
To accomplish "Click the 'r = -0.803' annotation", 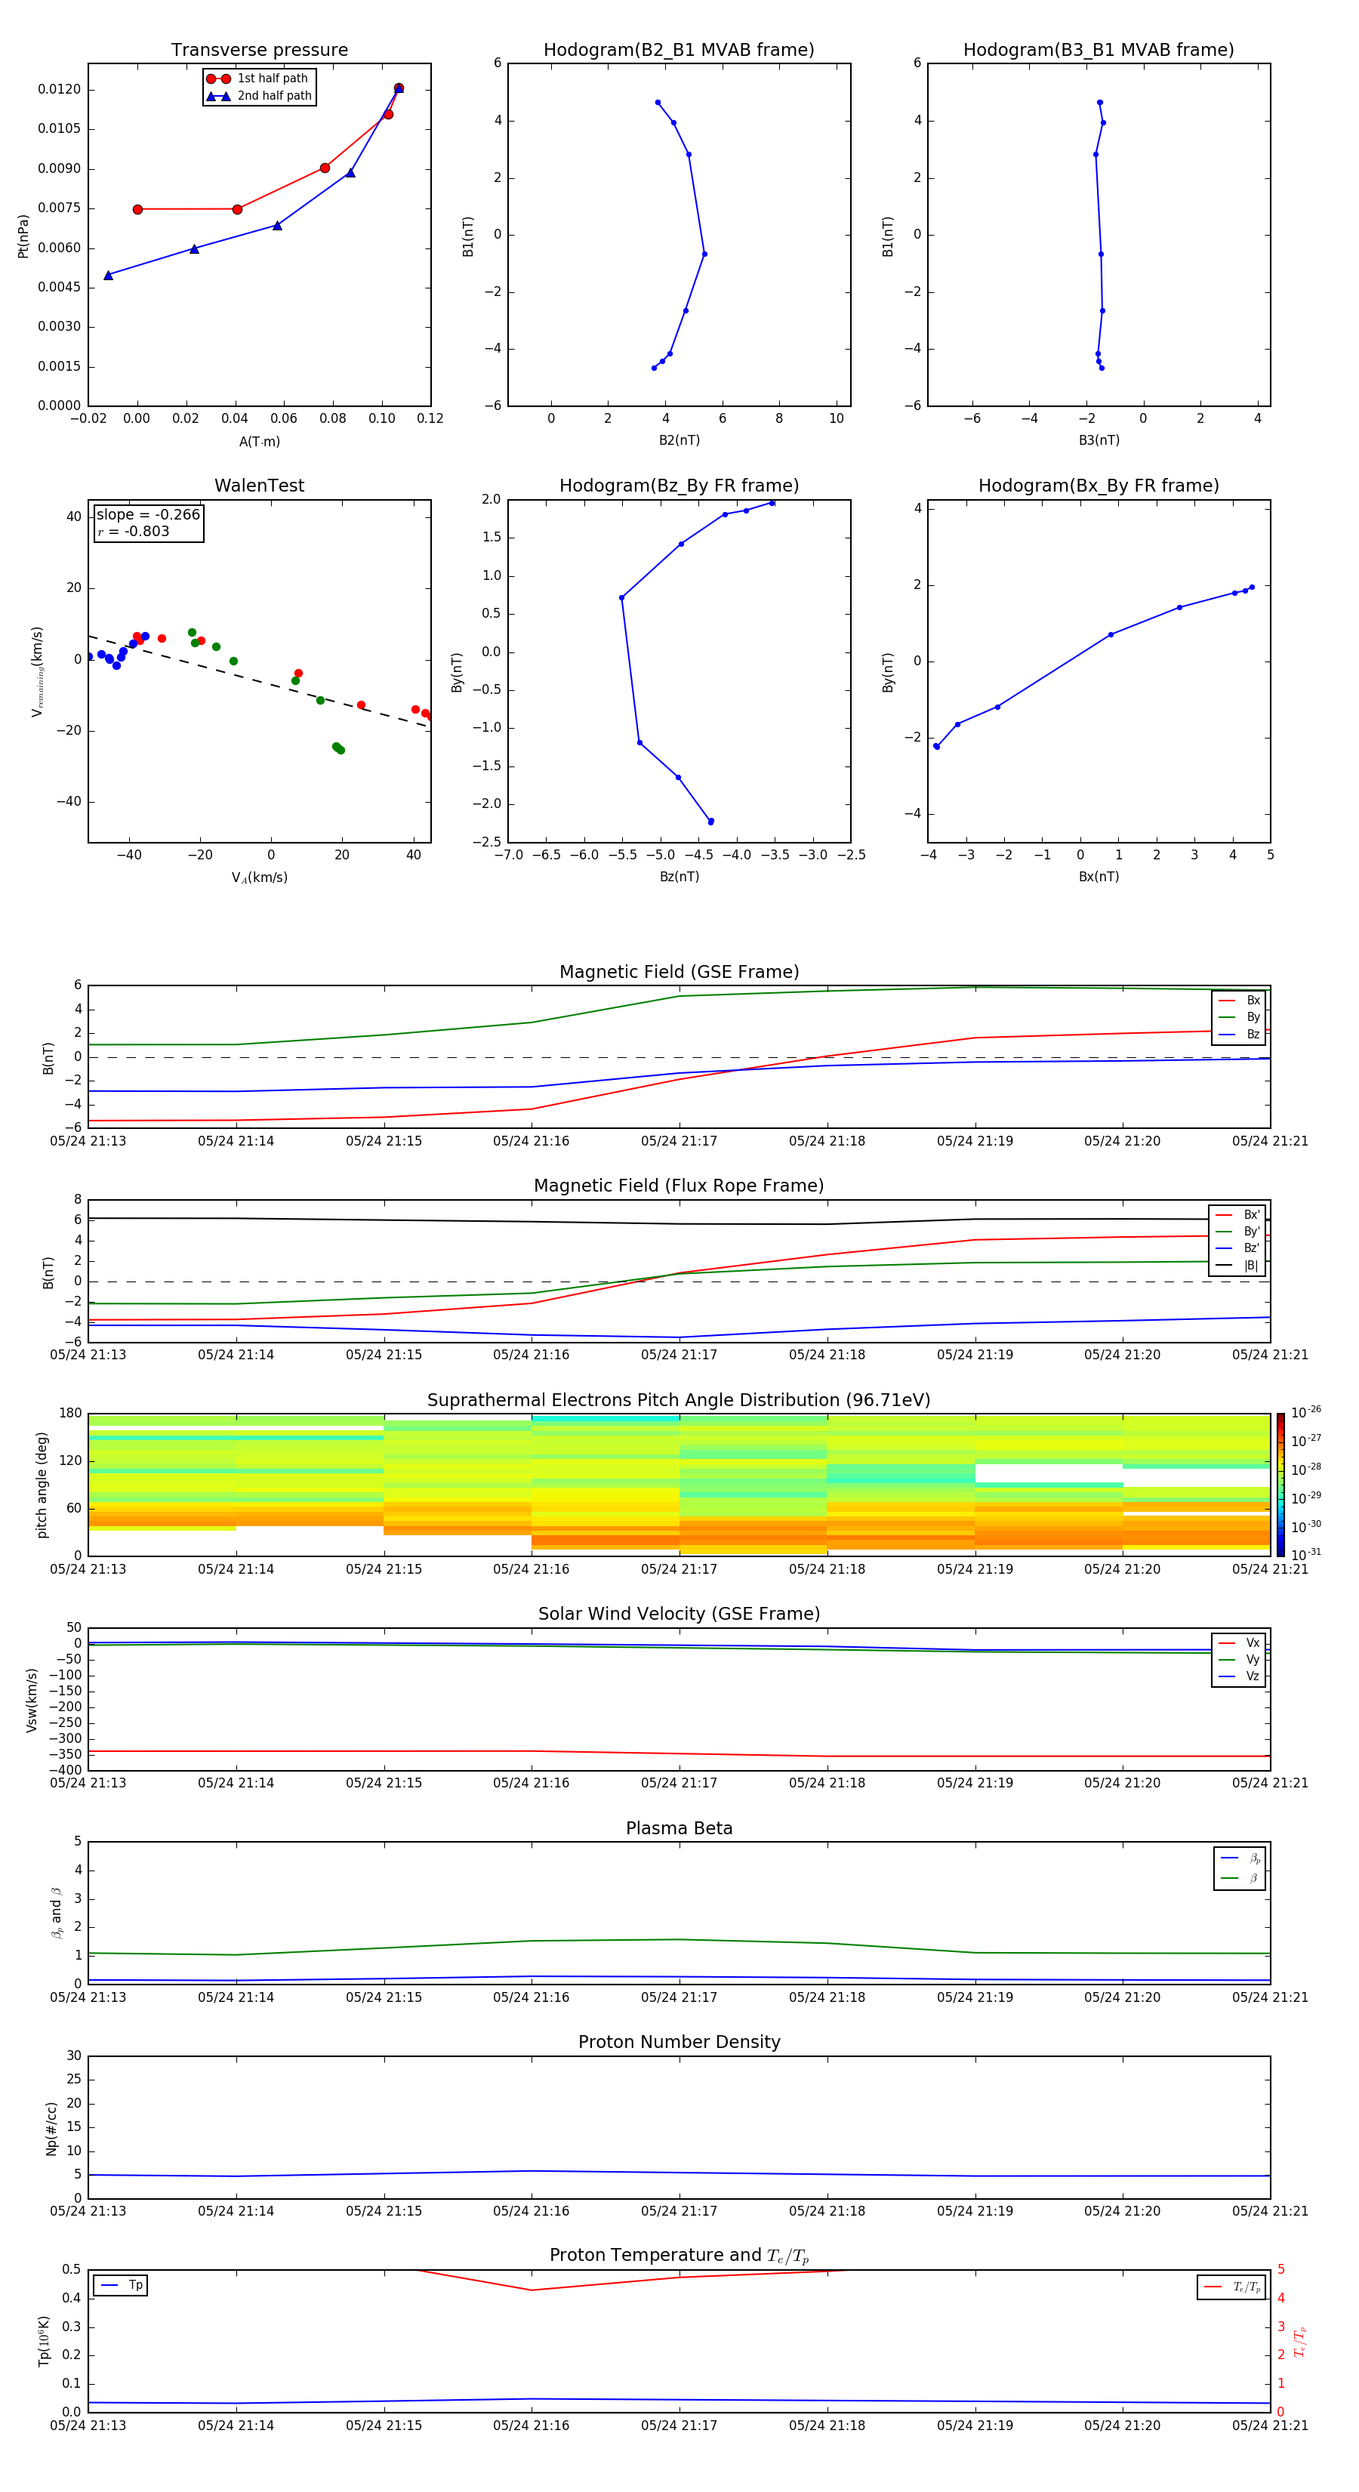I will 134,531.
